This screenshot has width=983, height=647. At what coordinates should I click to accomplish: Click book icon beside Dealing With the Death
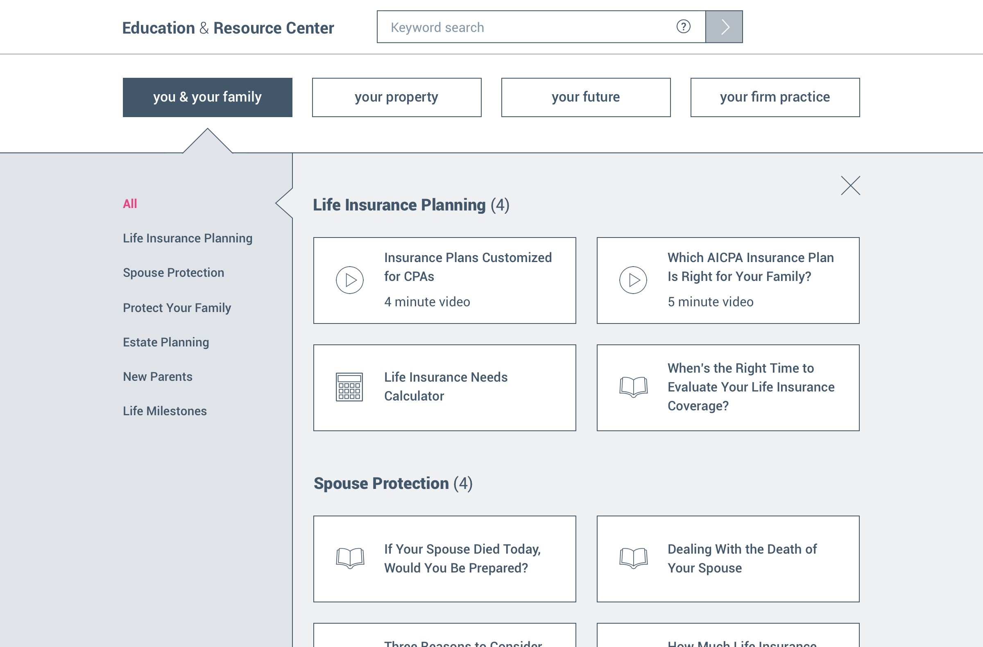(633, 558)
